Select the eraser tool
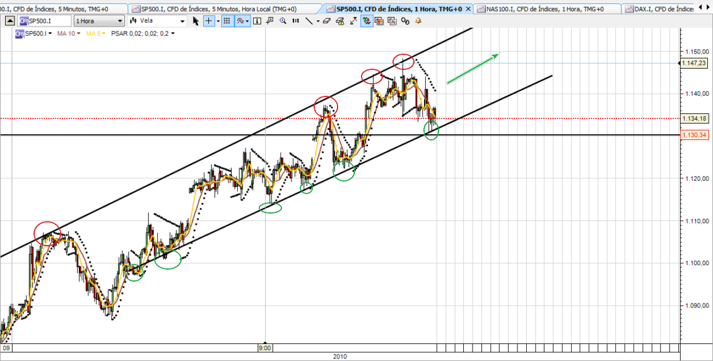This screenshot has width=713, height=361. click(x=326, y=20)
